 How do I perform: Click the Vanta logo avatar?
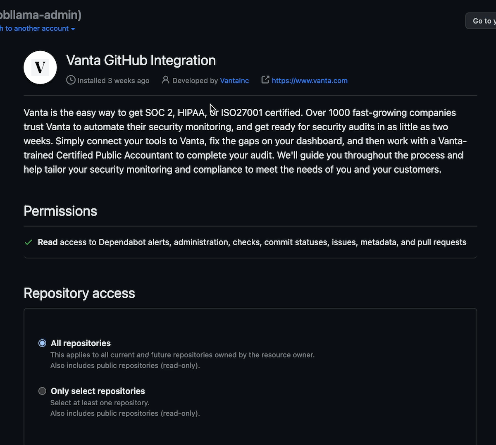tap(40, 67)
